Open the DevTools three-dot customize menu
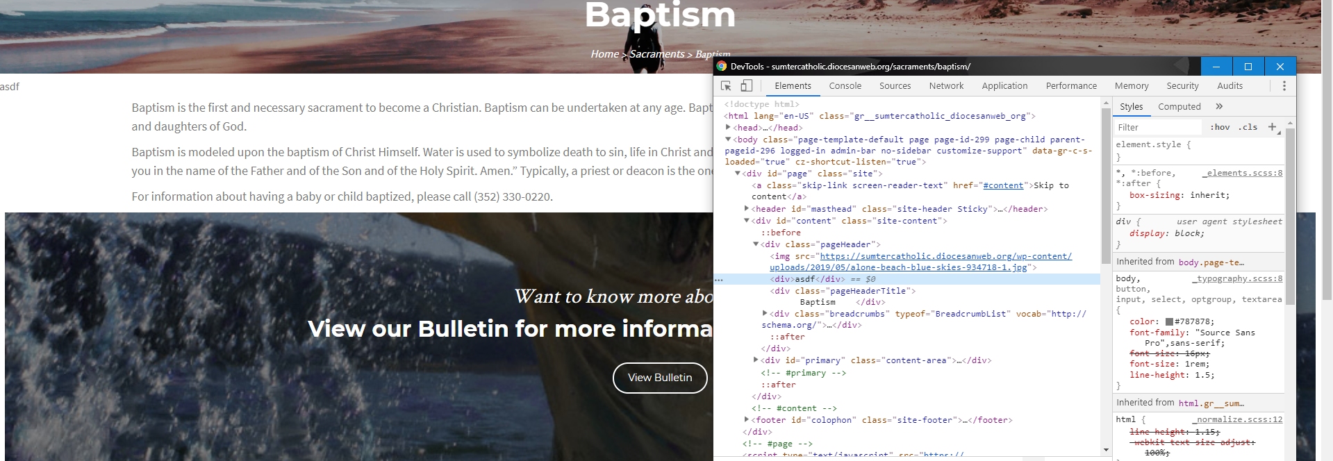The image size is (1333, 461). (1284, 86)
